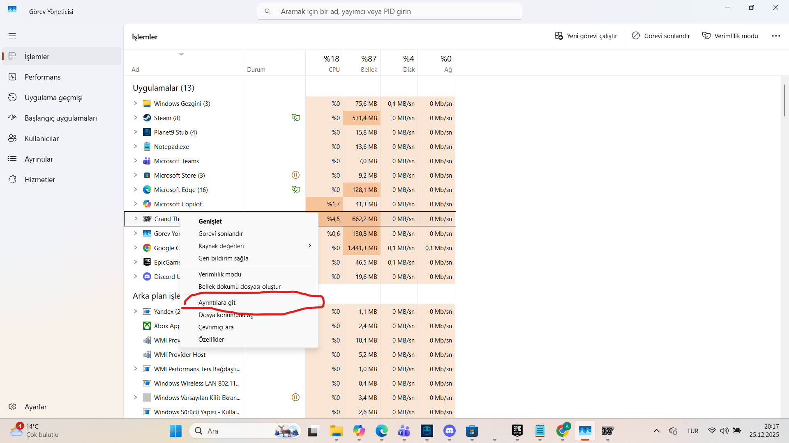This screenshot has height=443, width=789.
Task: Expand the Planet9 Stub process group
Action: [x=135, y=132]
